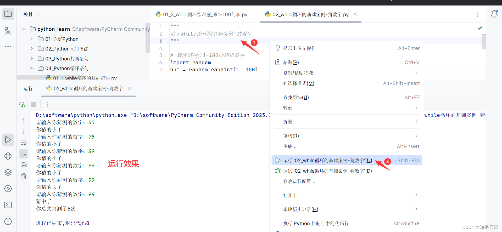Open Run toolbar more options
The height and width of the screenshot is (232, 502).
tap(48, 104)
